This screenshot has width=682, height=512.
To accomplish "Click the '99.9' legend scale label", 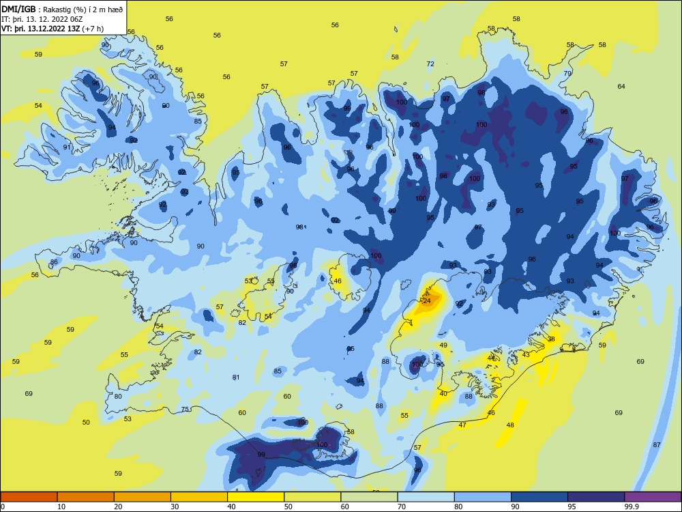I will click(x=632, y=507).
